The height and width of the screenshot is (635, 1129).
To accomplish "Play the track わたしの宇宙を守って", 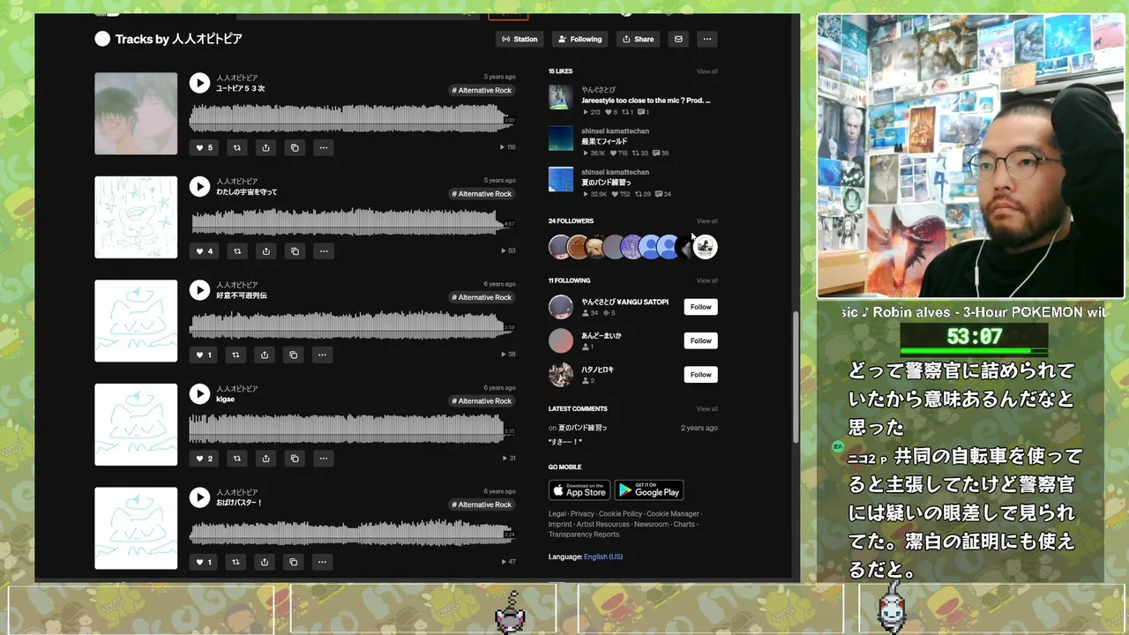I will (x=199, y=186).
